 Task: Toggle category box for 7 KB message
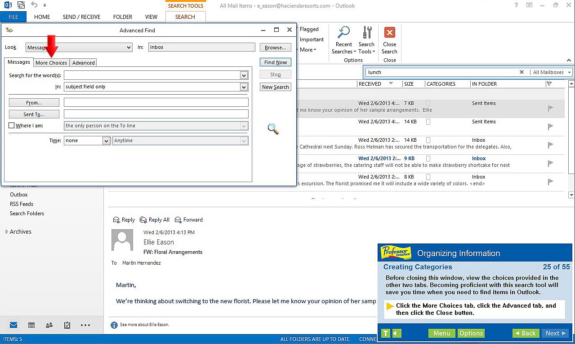coord(428,103)
